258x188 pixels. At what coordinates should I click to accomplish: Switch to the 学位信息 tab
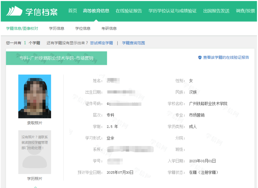point(83,29)
